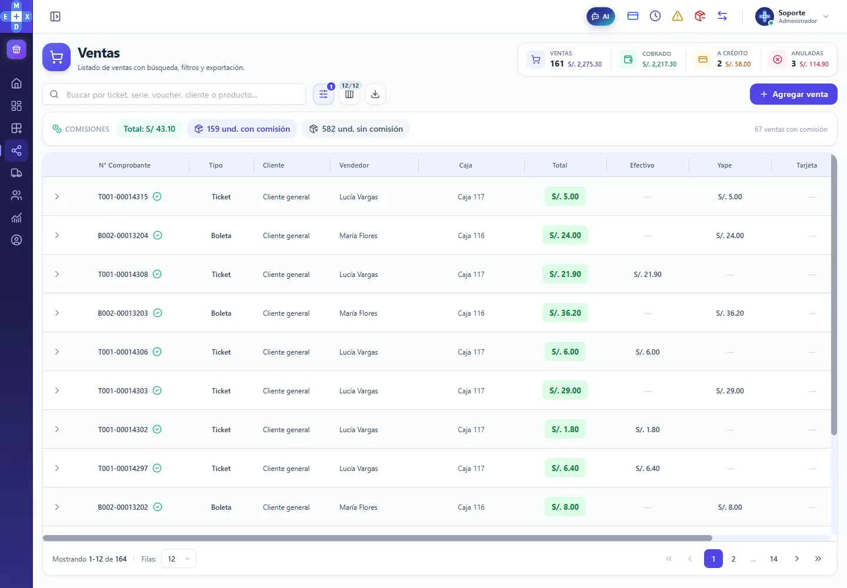The height and width of the screenshot is (588, 847).
Task: Click the Vendedor column header
Action: (x=354, y=165)
